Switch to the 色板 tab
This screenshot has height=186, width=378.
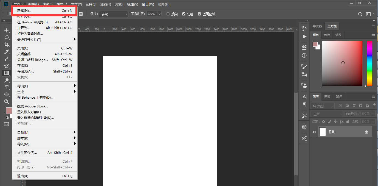tap(327, 35)
